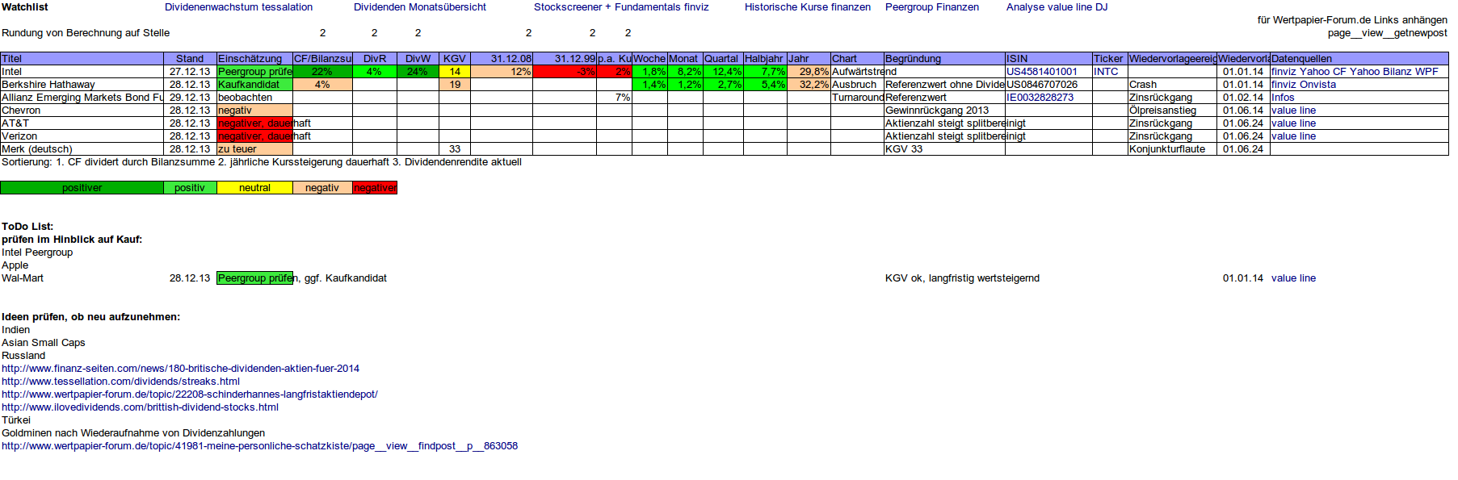Image resolution: width=1458 pixels, height=480 pixels.
Task: Click the Allianz ISIN link IE0032828273
Action: pyautogui.click(x=1040, y=98)
